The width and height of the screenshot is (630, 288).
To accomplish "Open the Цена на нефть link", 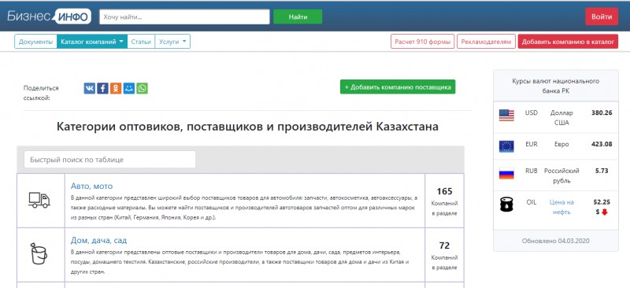I will coord(561,207).
